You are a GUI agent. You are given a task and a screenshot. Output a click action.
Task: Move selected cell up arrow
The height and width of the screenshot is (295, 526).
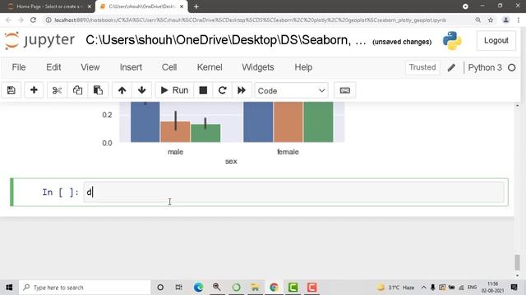pos(122,90)
